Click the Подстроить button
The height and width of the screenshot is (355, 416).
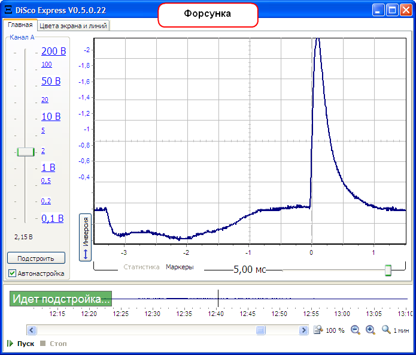36,258
